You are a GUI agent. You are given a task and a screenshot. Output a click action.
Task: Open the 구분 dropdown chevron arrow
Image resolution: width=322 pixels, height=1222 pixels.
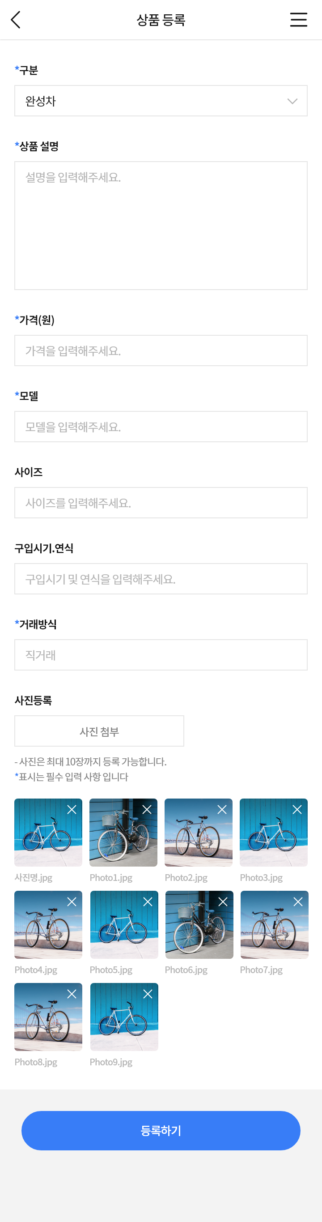pyautogui.click(x=292, y=101)
